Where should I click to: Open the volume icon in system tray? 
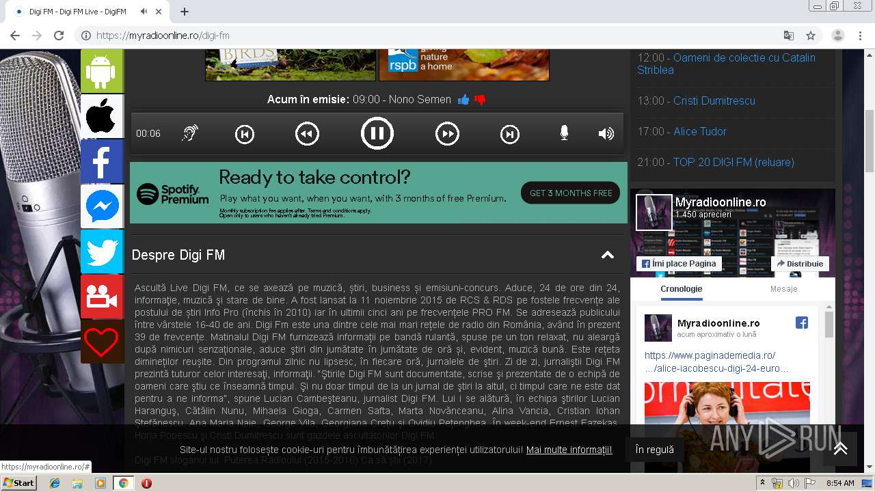coord(794,483)
